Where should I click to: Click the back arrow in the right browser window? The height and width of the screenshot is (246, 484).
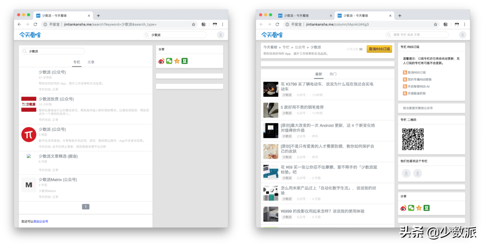[x=261, y=24]
